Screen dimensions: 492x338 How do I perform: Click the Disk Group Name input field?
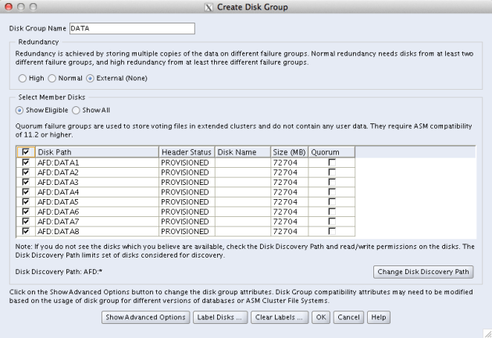click(x=130, y=29)
